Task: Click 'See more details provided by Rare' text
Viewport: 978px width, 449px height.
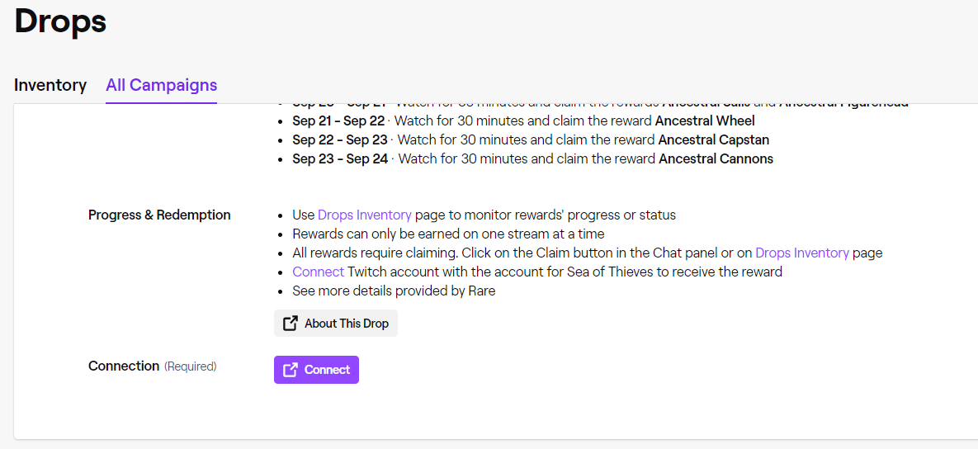Action: pyautogui.click(x=394, y=291)
